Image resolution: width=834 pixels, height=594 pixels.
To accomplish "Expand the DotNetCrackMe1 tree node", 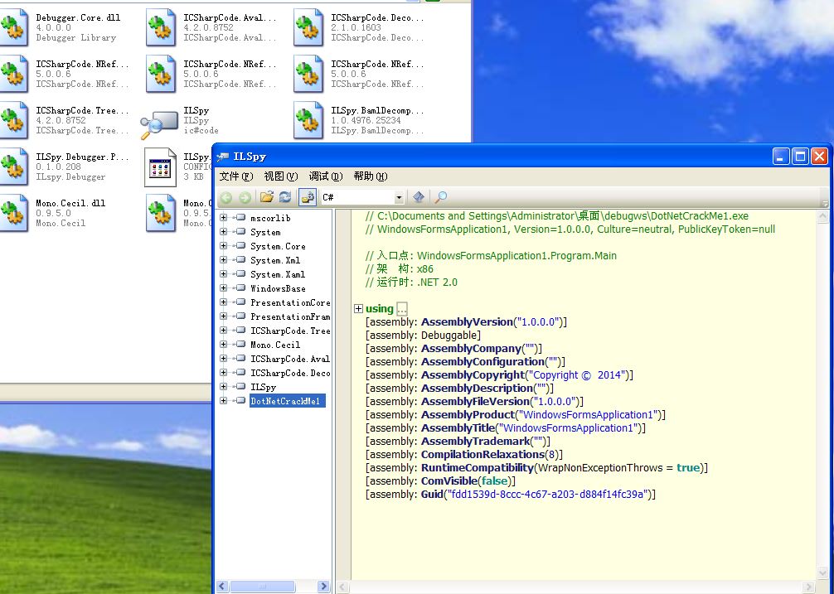I will (x=223, y=401).
